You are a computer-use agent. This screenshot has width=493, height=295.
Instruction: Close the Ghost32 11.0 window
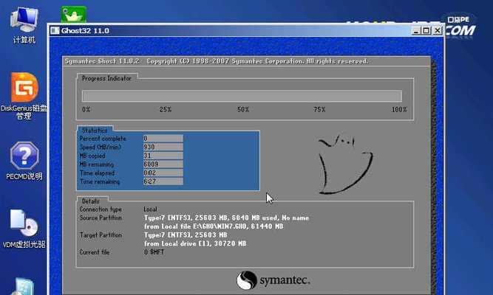[438, 31]
